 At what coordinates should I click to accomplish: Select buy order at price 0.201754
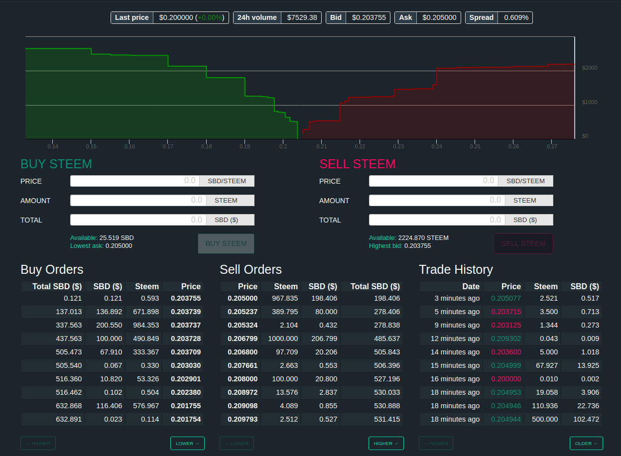111,419
